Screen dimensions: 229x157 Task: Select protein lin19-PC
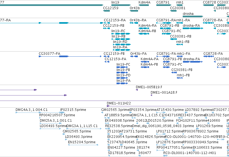click(x=122, y=67)
